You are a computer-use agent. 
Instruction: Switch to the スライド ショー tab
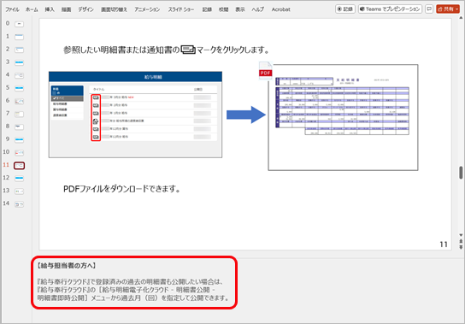point(181,9)
